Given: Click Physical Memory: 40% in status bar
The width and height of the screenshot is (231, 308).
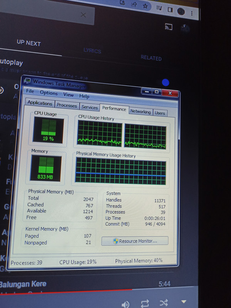Looking at the screenshot, I should [x=139, y=261].
